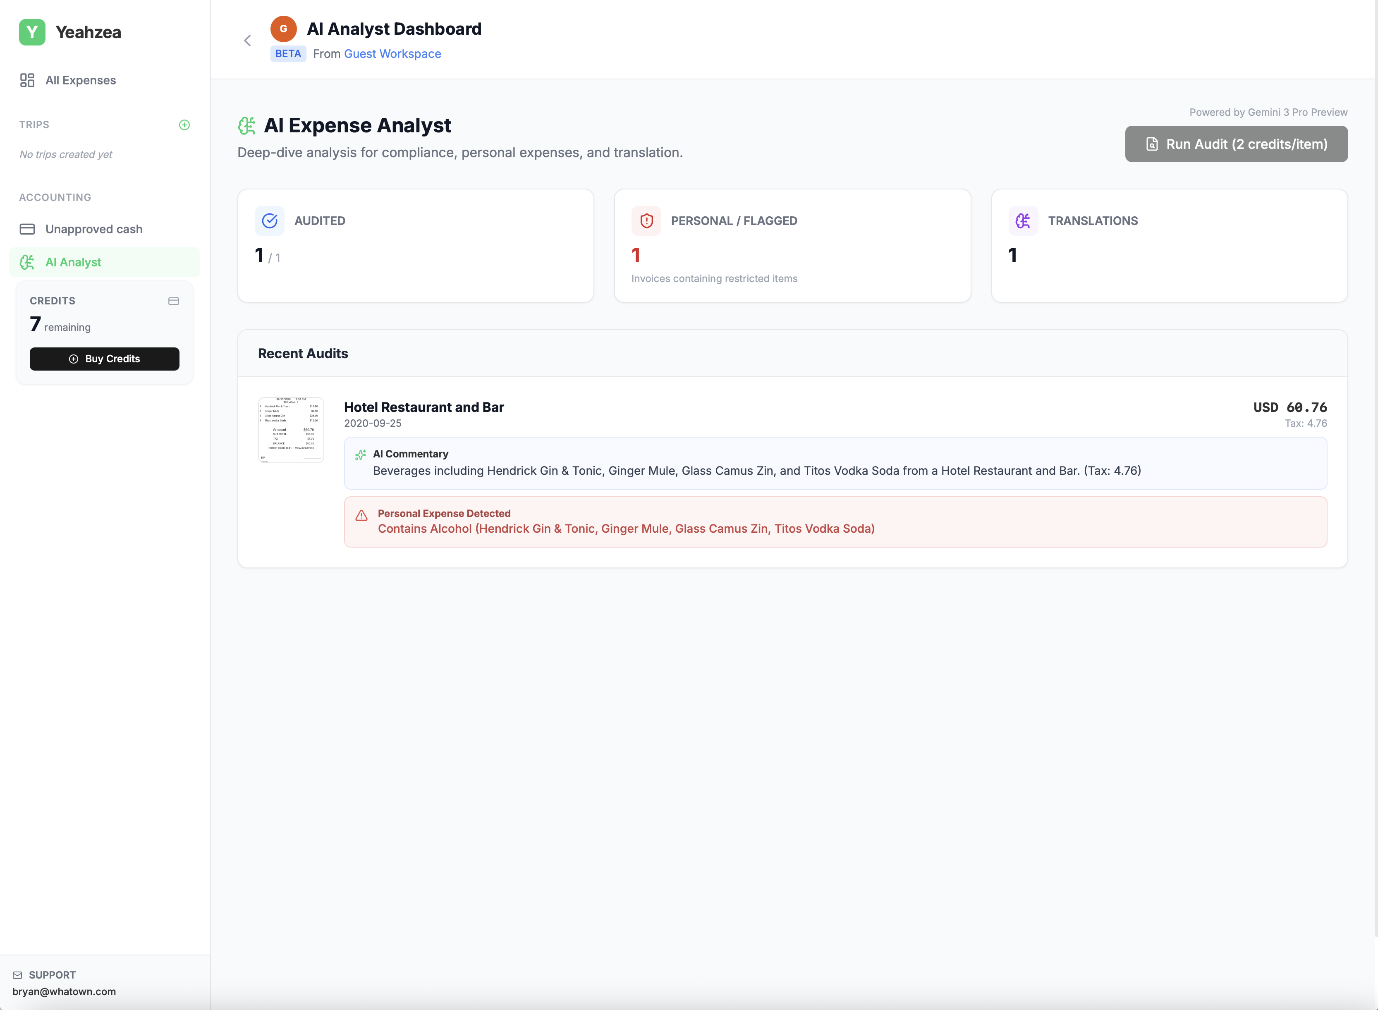Click the Audited checkmark icon
The image size is (1378, 1010).
click(270, 221)
